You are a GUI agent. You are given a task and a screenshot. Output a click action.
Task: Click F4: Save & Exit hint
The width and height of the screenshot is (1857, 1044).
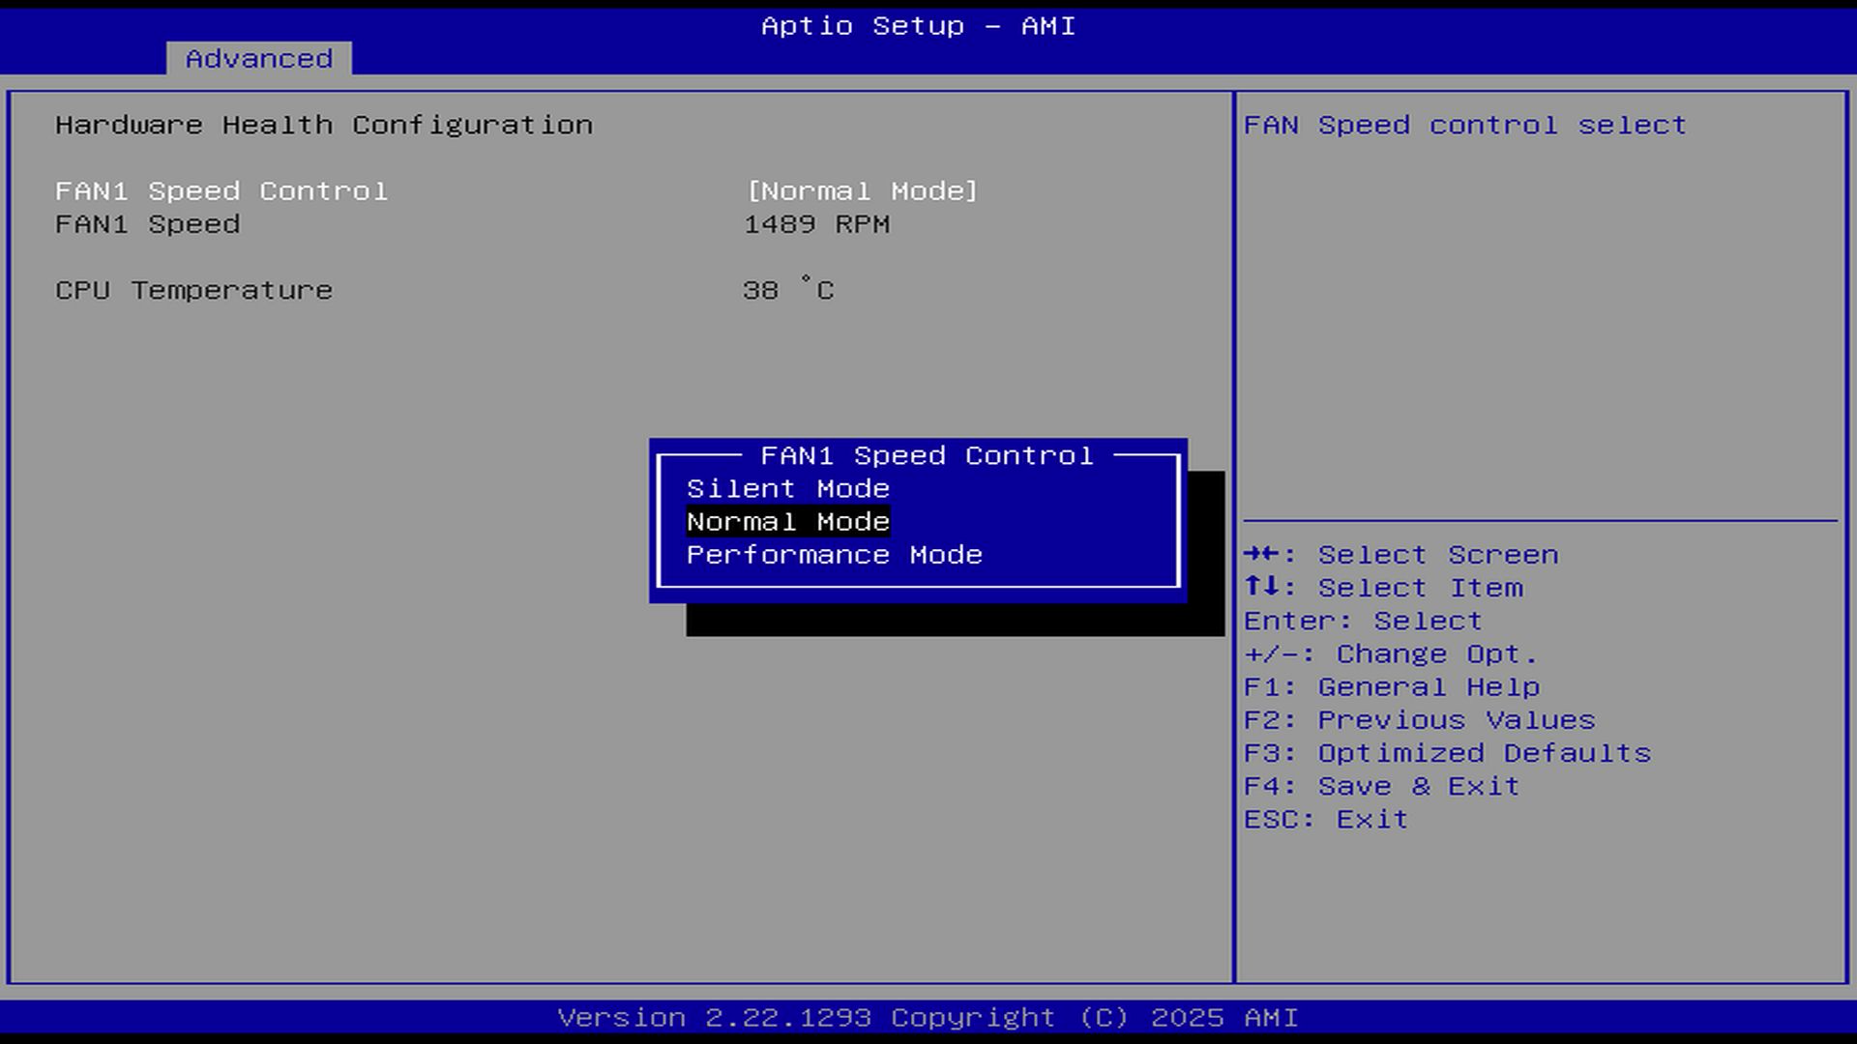(x=1381, y=786)
